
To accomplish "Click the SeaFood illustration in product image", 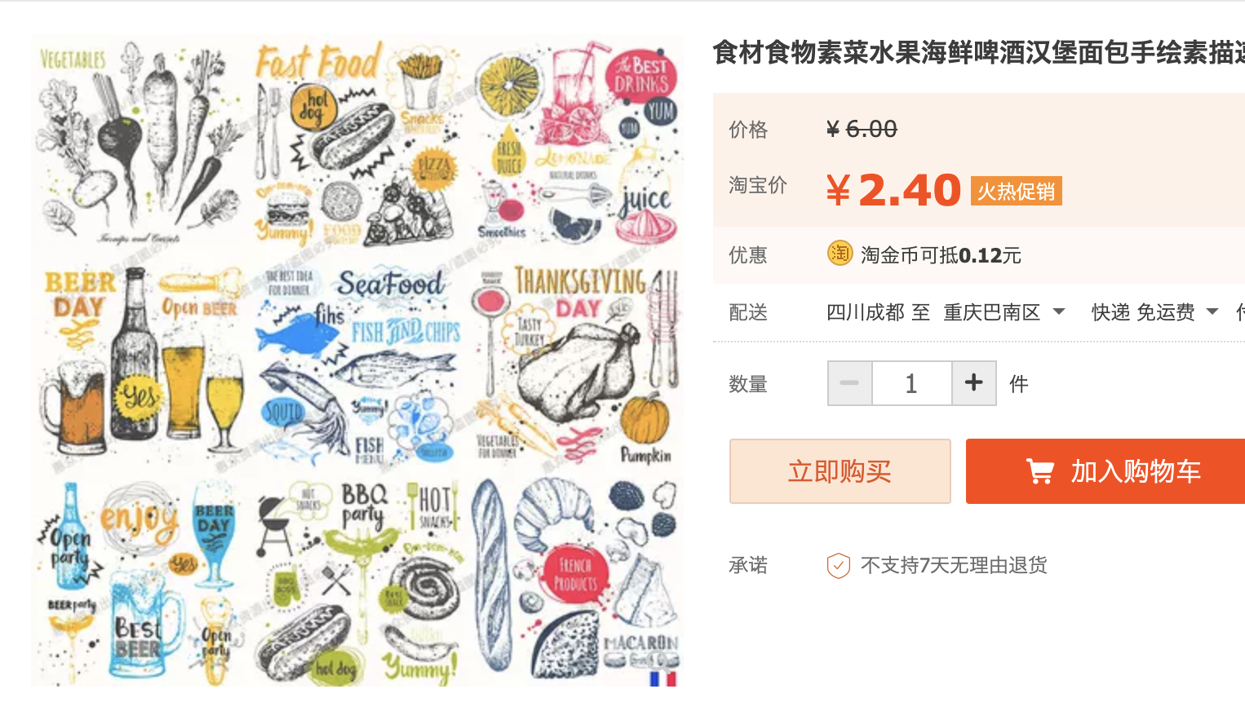I will click(x=357, y=365).
